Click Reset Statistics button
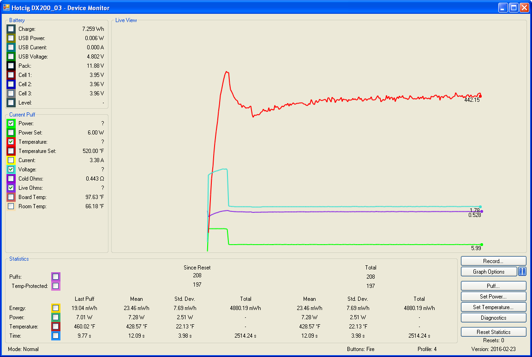 (493, 332)
